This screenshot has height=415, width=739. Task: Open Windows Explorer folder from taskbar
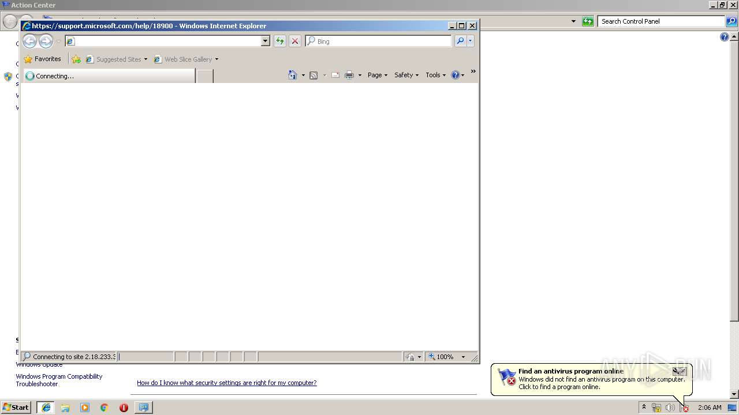65,408
